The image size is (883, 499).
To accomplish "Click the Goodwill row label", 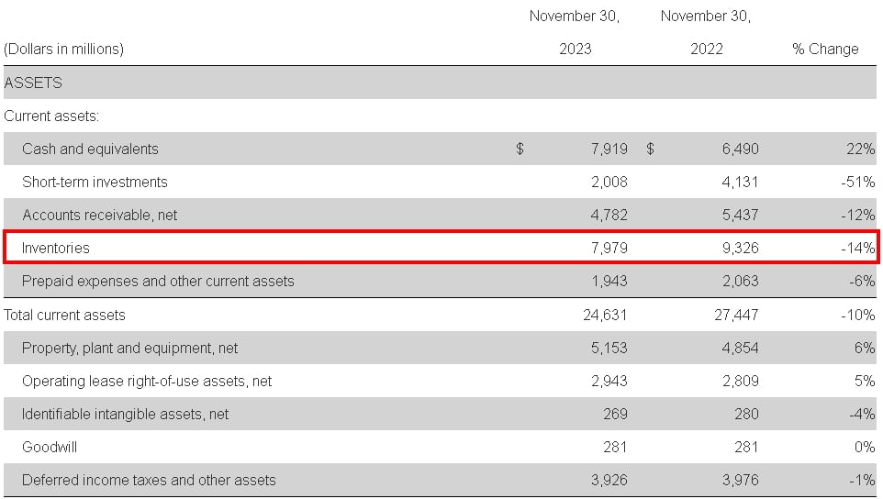I will coord(50,448).
